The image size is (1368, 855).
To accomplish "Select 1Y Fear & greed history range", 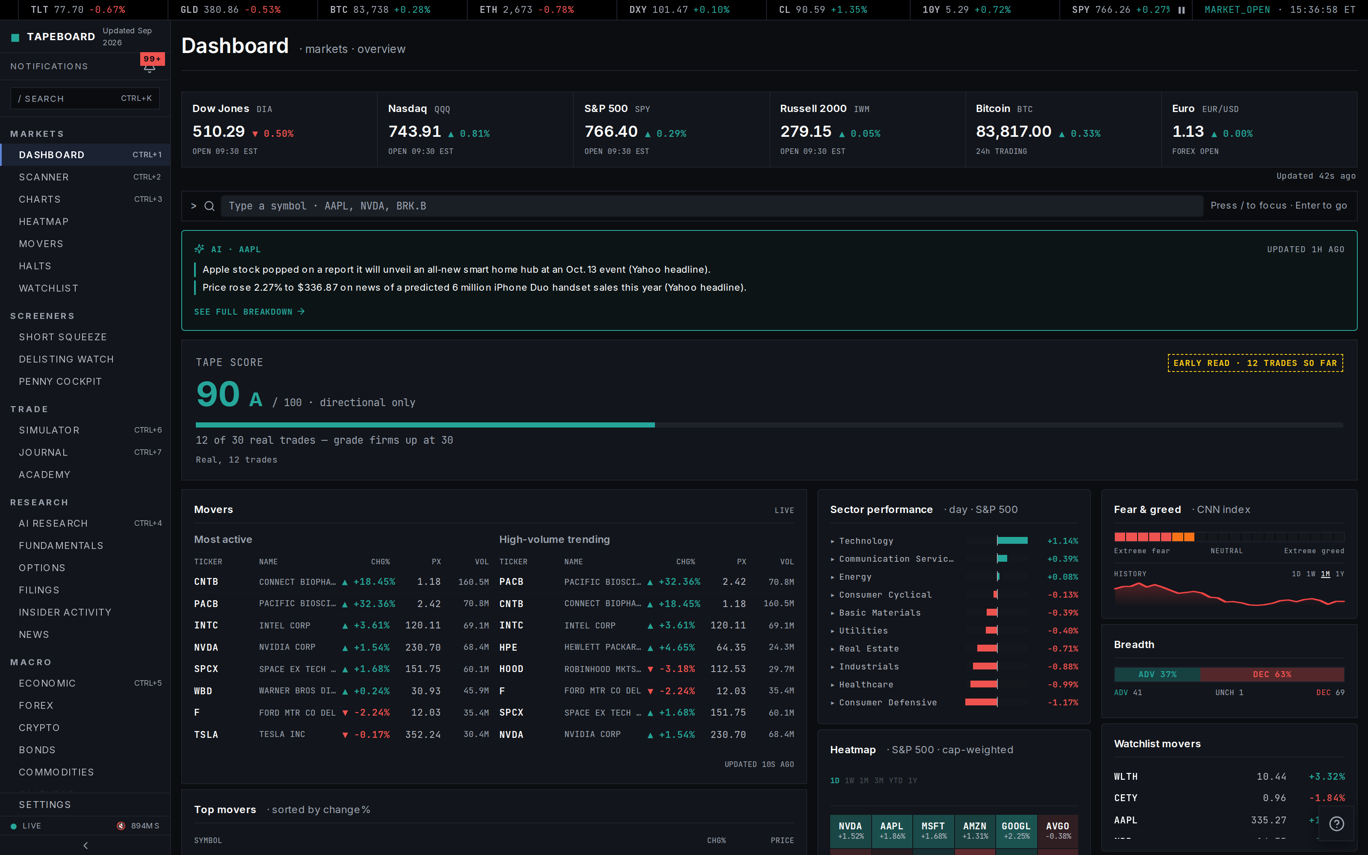I will 1340,574.
